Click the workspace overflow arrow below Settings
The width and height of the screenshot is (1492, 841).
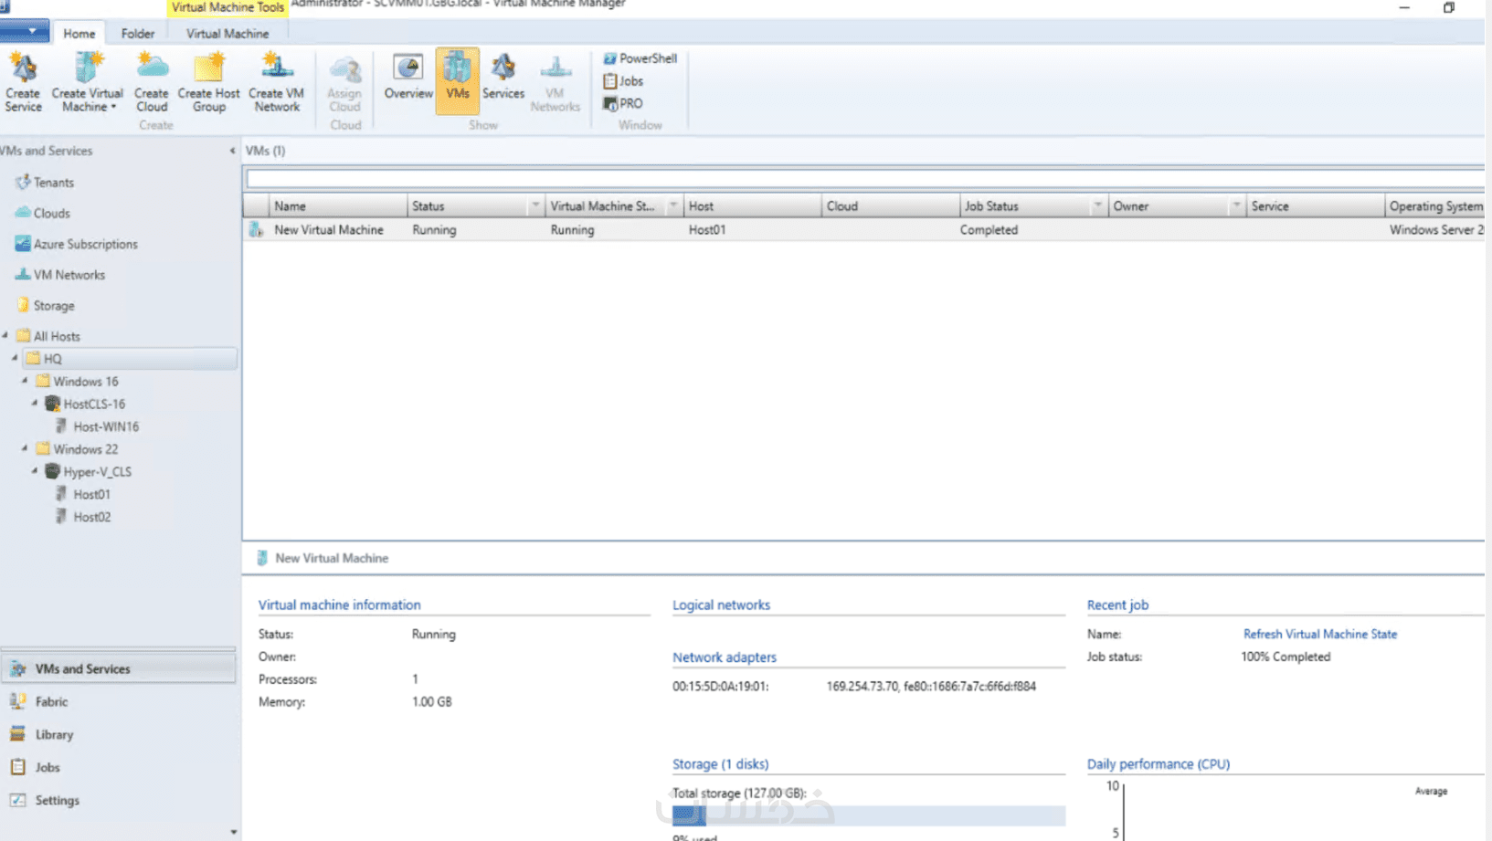tap(233, 832)
